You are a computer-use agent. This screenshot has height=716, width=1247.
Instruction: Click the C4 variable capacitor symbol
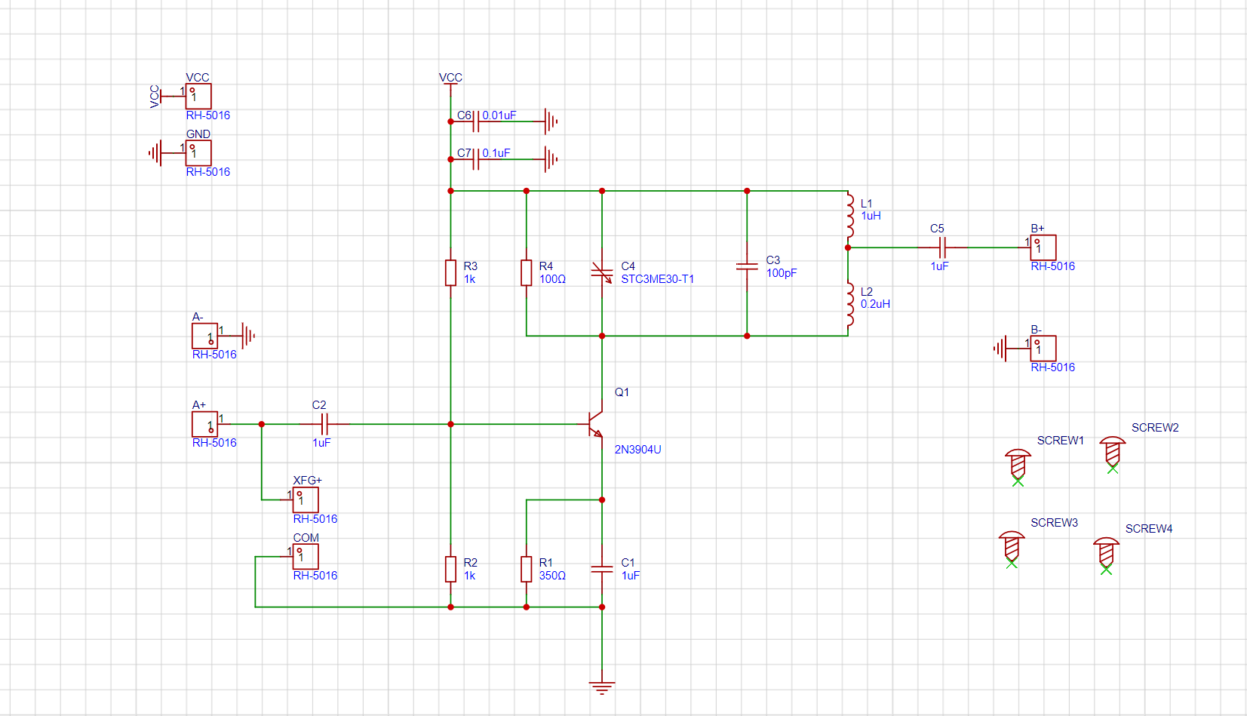click(602, 272)
